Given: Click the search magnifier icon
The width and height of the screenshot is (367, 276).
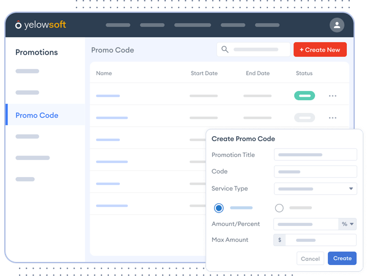Looking at the screenshot, I should tap(224, 49).
